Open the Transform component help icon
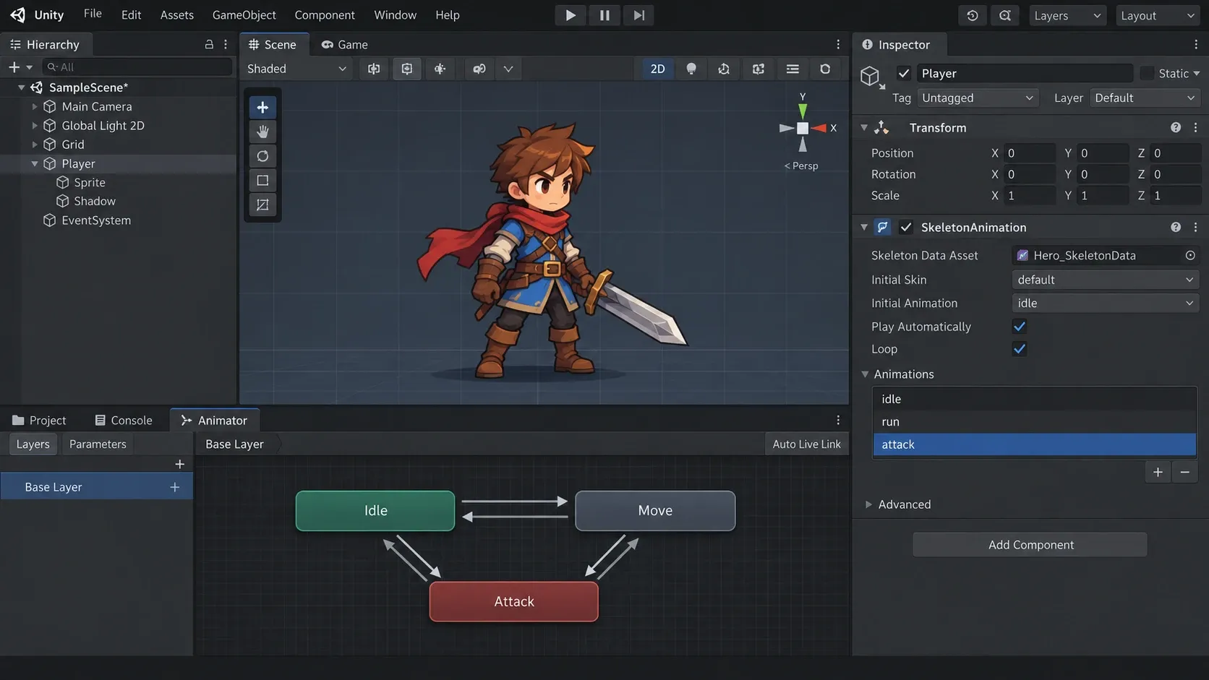 (1176, 127)
